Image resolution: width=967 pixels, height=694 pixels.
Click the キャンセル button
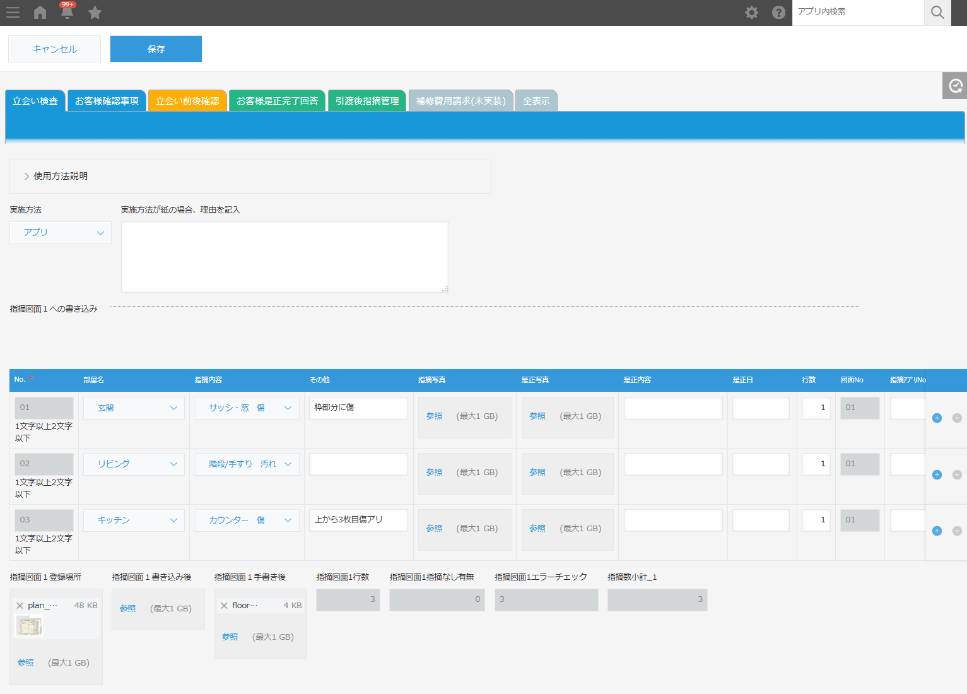click(54, 49)
